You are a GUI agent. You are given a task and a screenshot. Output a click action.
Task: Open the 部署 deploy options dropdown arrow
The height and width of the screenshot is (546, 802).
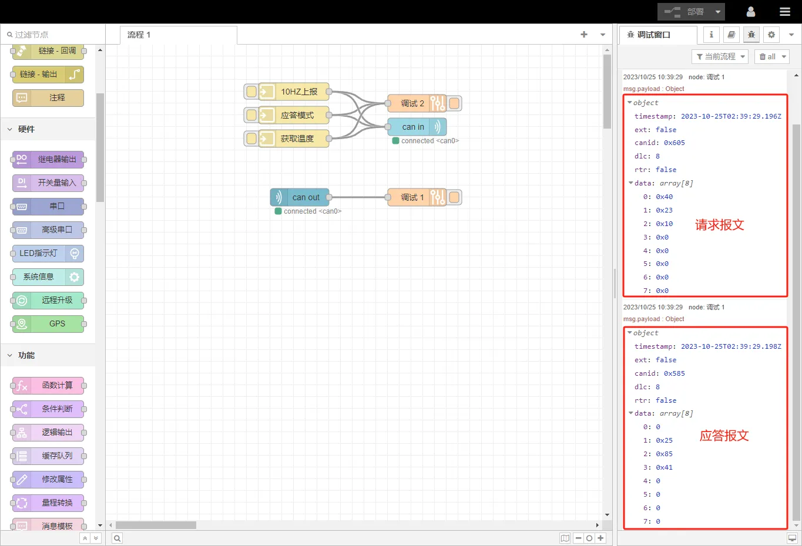coord(717,12)
